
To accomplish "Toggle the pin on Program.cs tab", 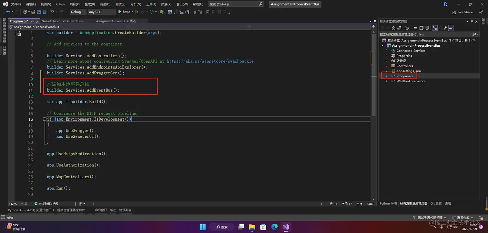I will [33, 21].
